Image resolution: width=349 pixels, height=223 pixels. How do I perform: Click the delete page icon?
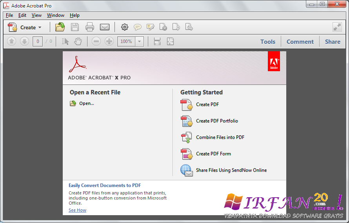tap(163, 27)
